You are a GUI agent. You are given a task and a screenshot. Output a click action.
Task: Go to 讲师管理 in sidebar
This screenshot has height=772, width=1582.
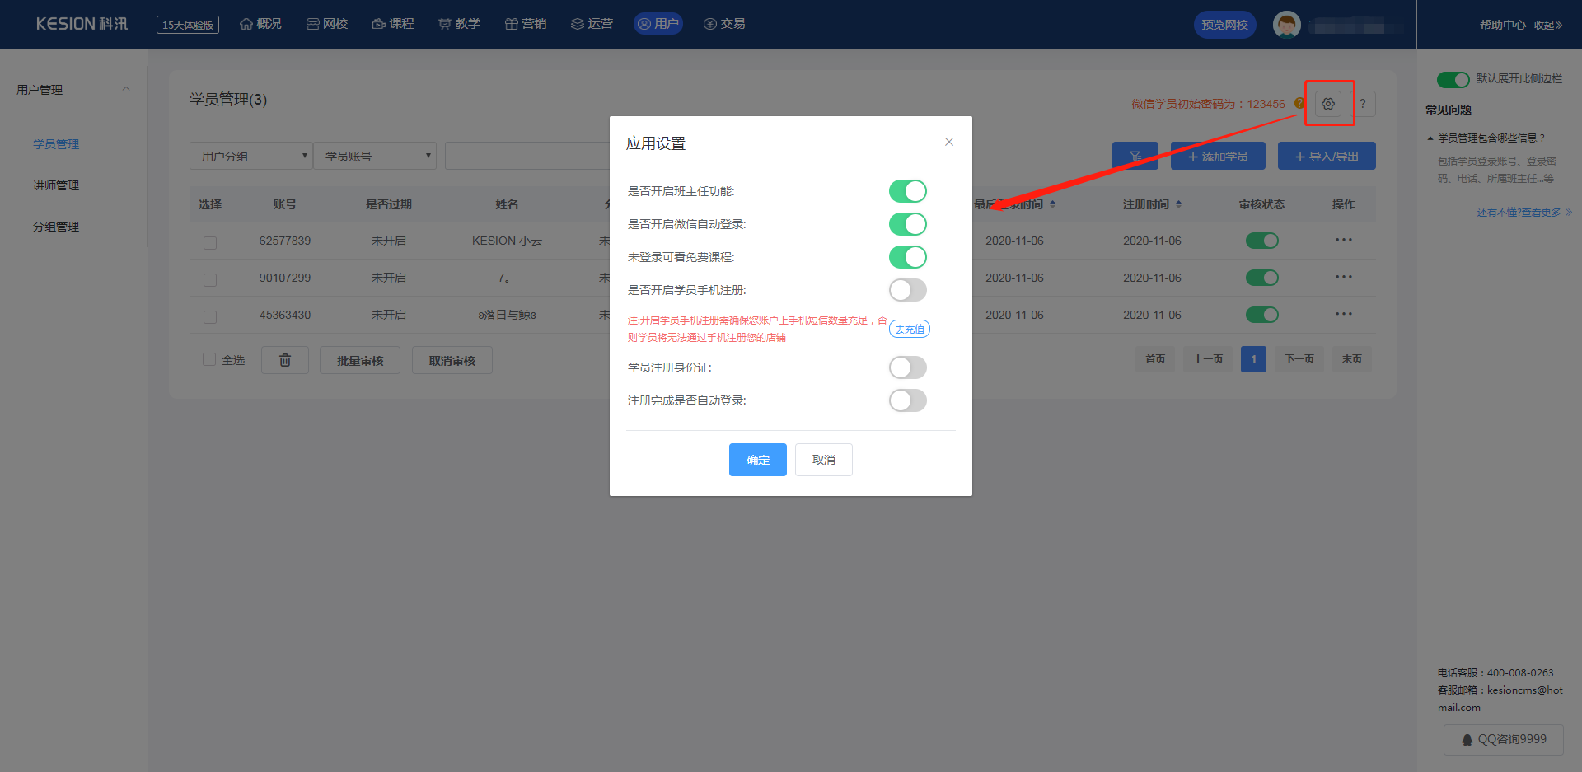(x=56, y=185)
